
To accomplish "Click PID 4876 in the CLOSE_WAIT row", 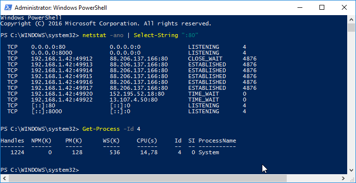I will (x=250, y=59).
